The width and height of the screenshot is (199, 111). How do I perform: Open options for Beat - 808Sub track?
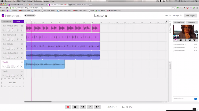(x=22, y=26)
